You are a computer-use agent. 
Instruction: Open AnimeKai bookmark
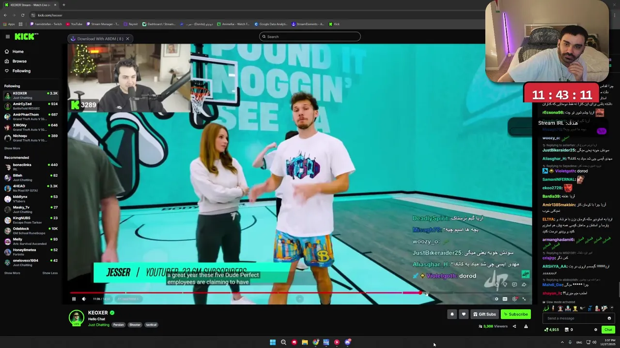233,24
